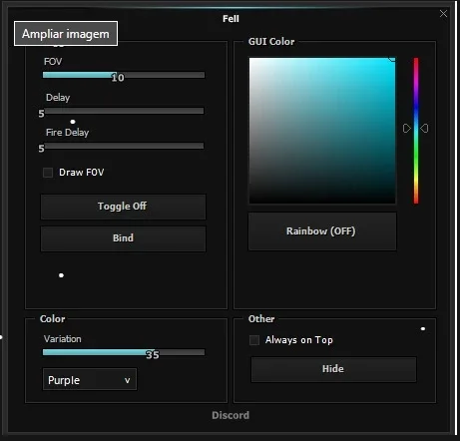Click the Variation value 35
The width and height of the screenshot is (460, 441).
tap(153, 355)
